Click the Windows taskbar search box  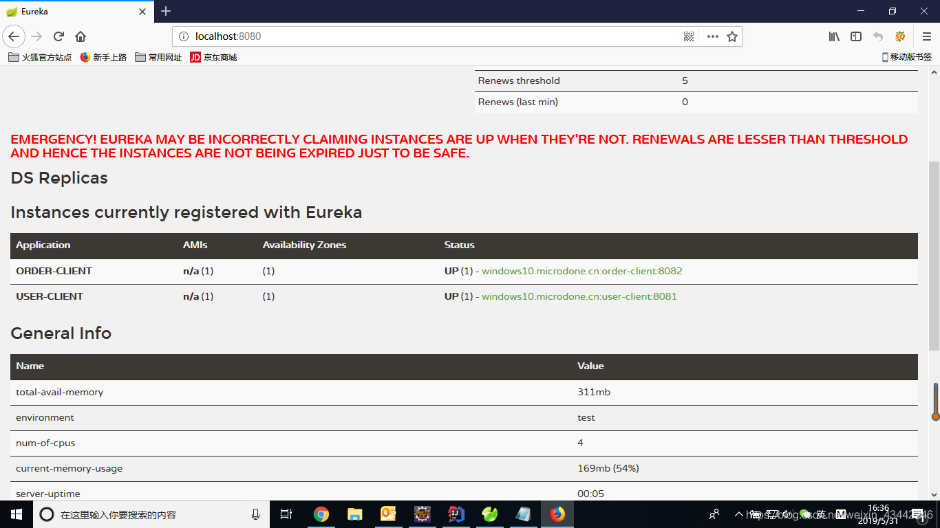tap(151, 514)
